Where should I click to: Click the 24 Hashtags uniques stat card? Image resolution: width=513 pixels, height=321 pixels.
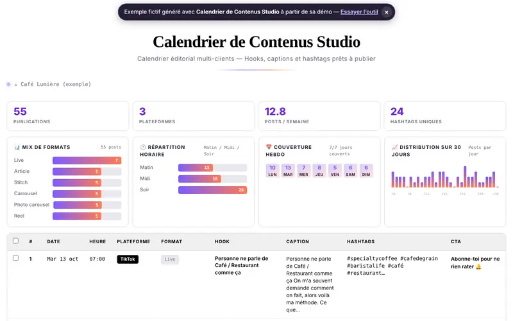[x=445, y=116]
